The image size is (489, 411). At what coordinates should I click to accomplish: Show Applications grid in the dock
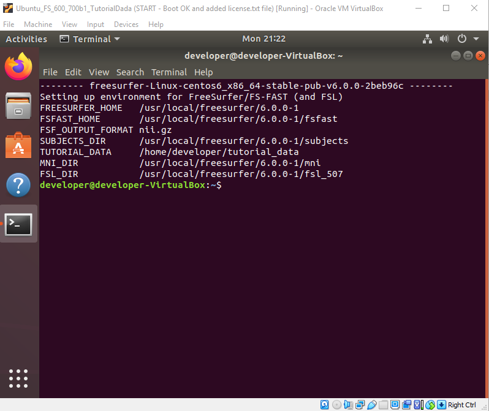click(x=18, y=379)
